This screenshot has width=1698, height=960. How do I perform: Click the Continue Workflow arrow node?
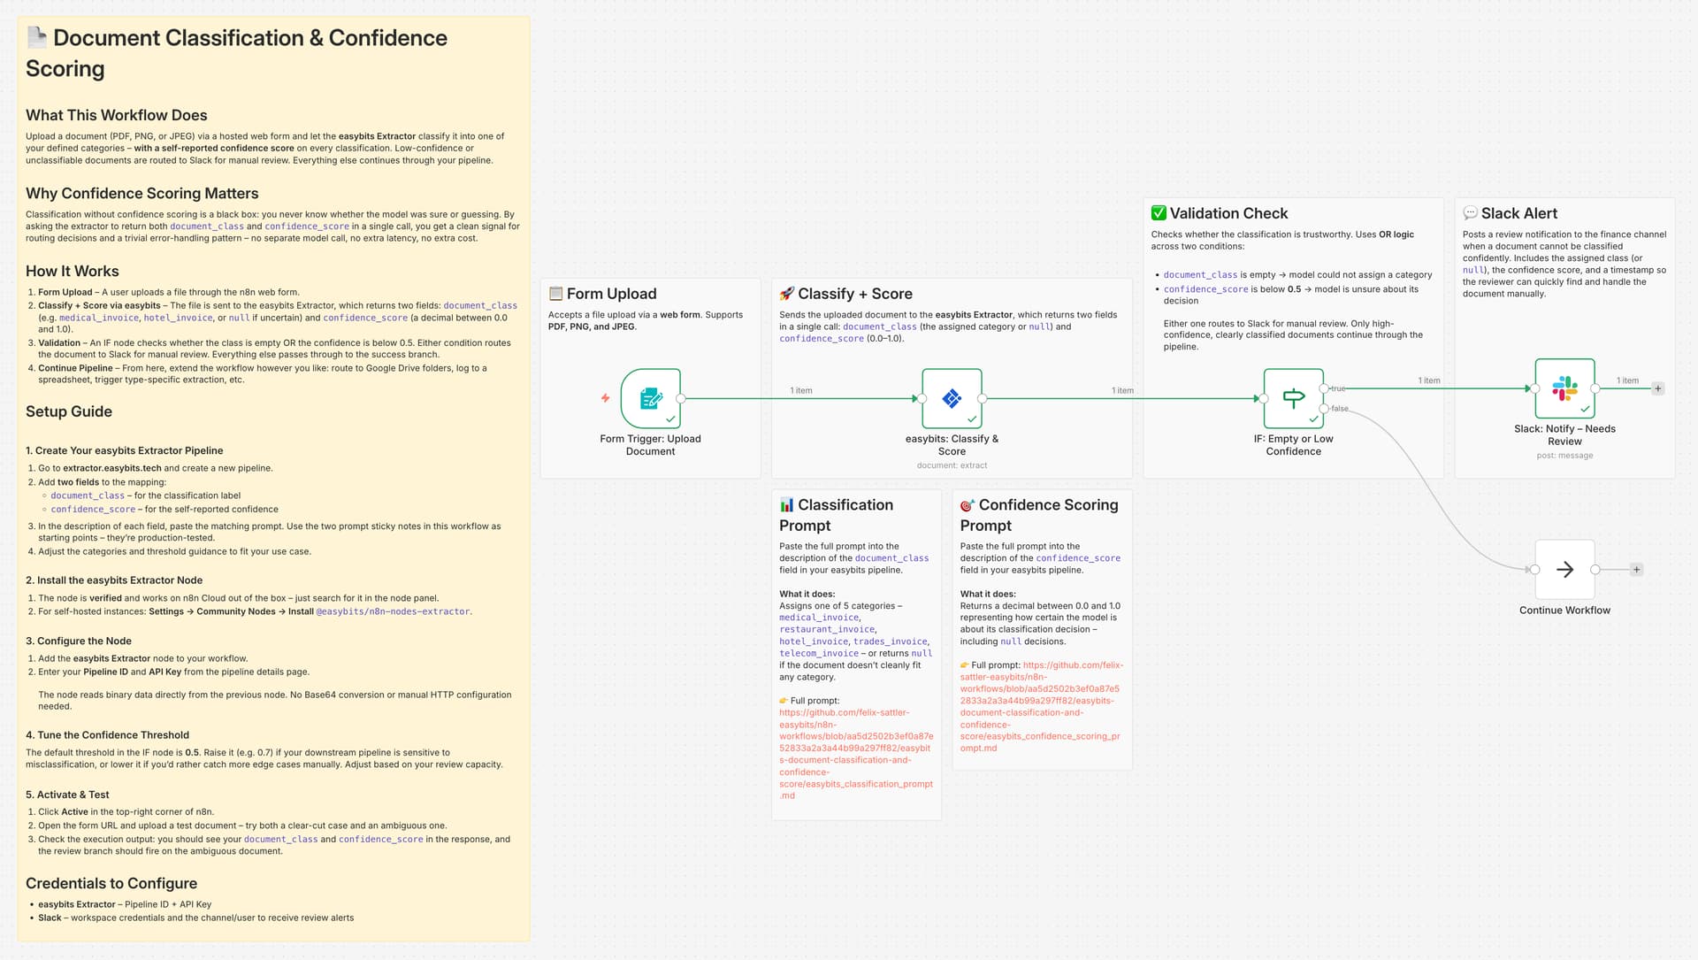(1564, 570)
